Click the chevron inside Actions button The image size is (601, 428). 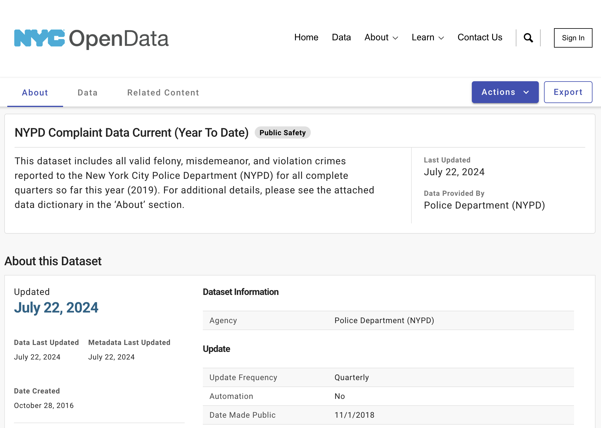(x=526, y=92)
